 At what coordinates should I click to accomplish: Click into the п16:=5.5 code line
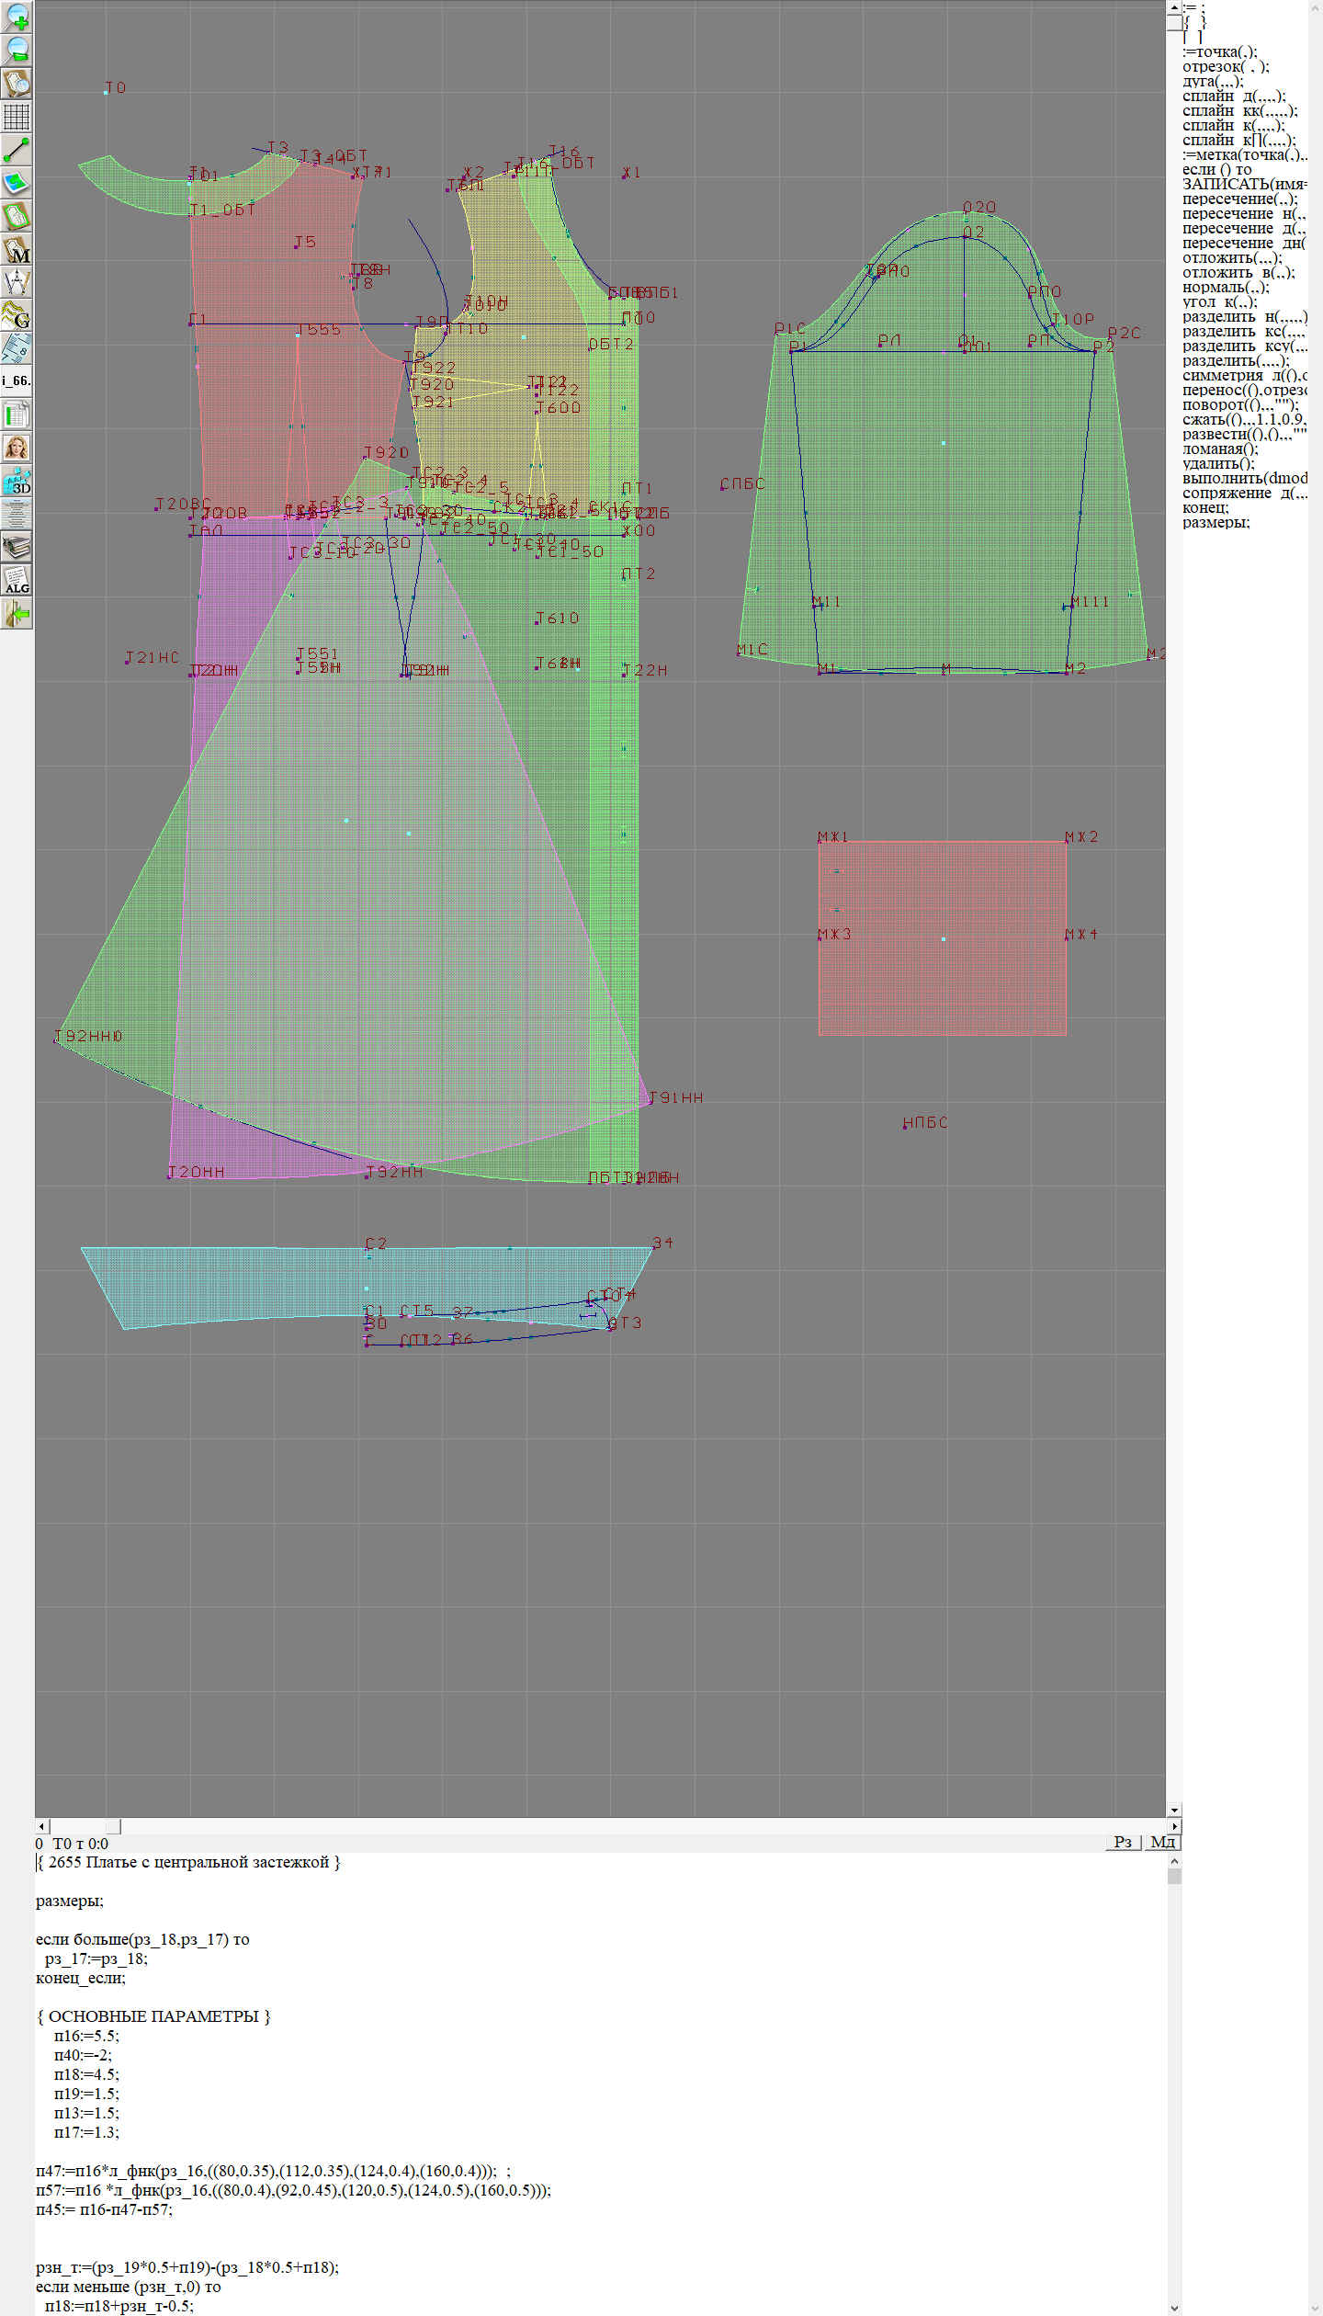coord(86,2036)
